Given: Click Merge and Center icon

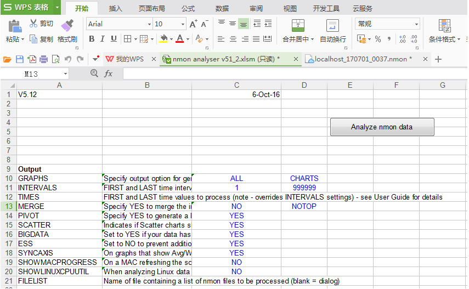Looking at the screenshot, I should 298,26.
